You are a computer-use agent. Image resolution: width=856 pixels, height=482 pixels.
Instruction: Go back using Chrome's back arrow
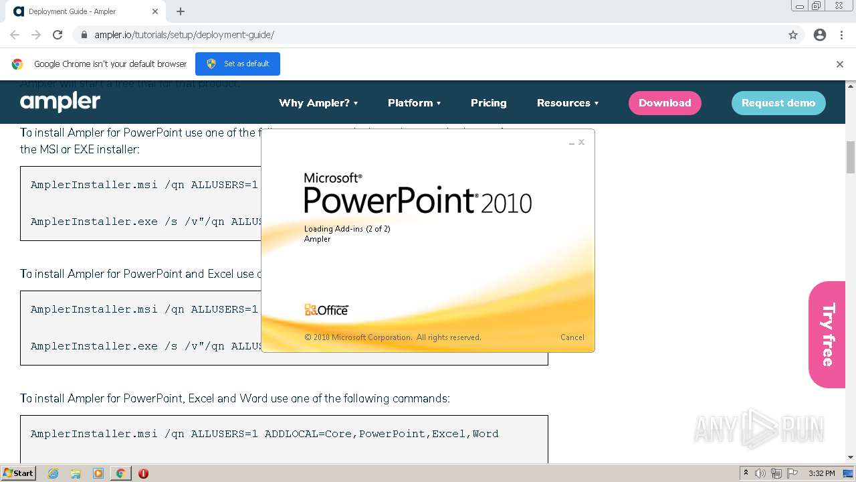[15, 35]
